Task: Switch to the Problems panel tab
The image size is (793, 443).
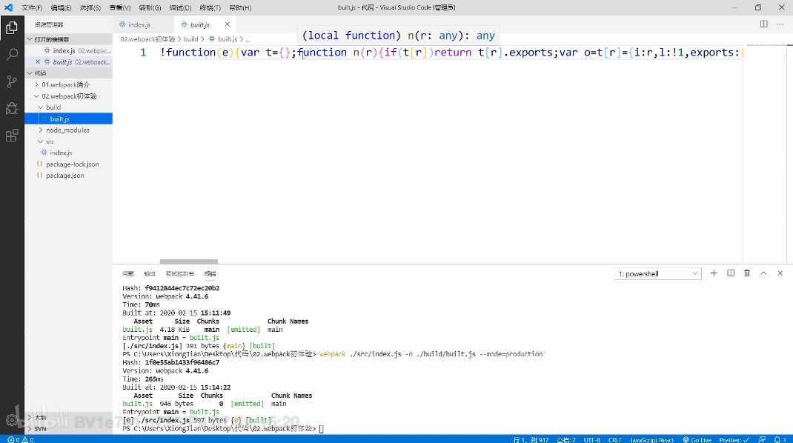Action: point(128,273)
